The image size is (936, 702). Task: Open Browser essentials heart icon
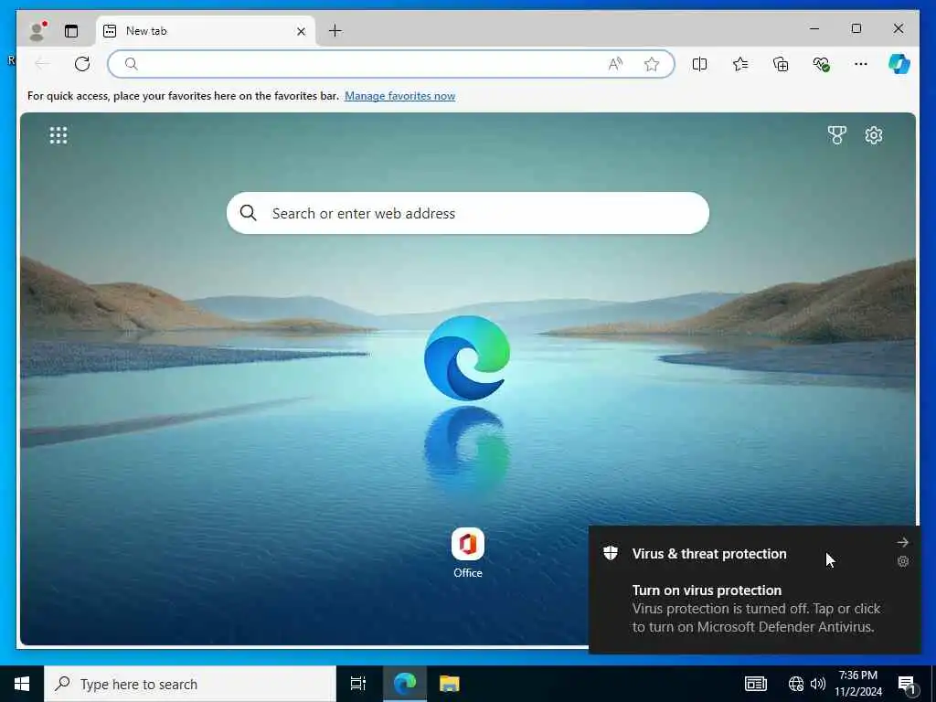[x=822, y=64]
